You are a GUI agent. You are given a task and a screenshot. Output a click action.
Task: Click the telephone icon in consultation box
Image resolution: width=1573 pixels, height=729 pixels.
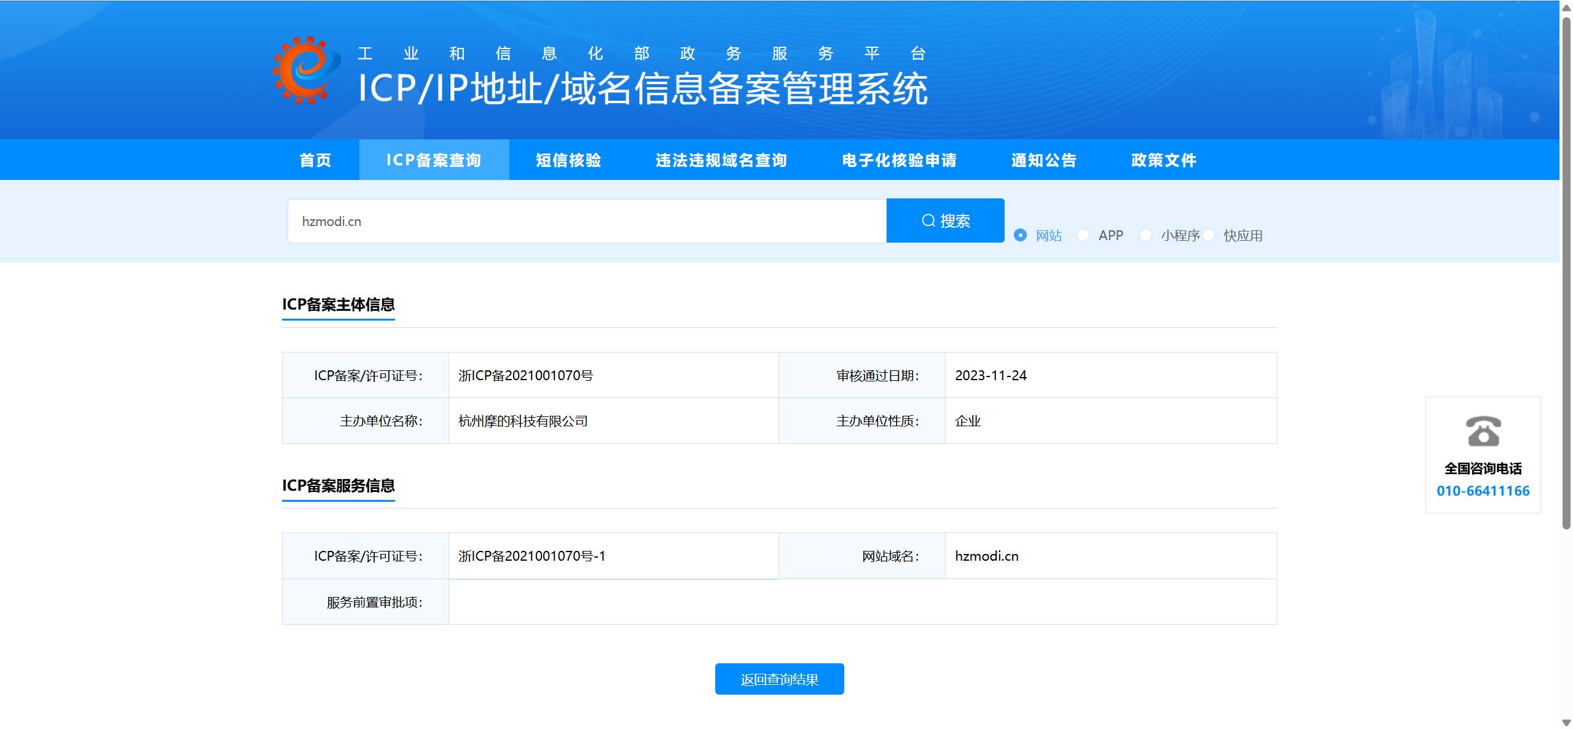coord(1483,431)
